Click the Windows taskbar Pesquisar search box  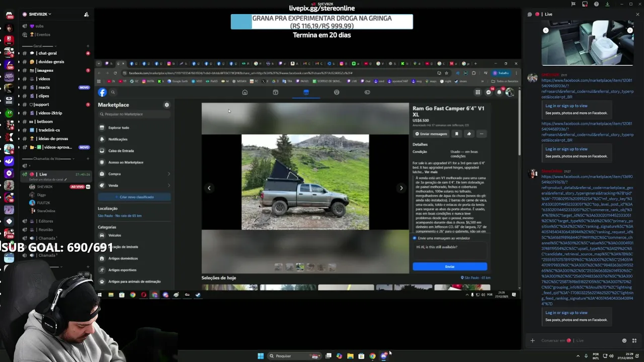[294, 356]
